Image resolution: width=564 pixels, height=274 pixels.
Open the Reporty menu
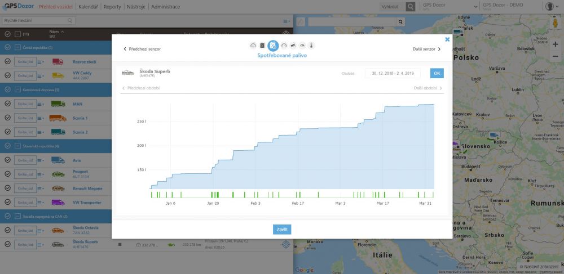pyautogui.click(x=112, y=7)
